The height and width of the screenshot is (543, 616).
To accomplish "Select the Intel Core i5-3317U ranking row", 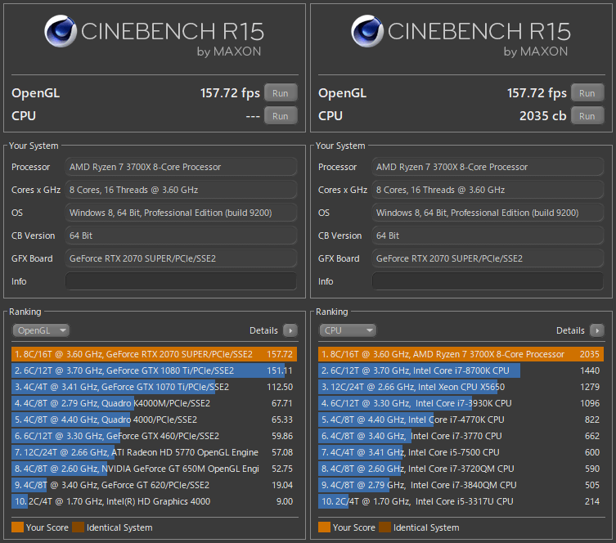I will click(x=461, y=501).
